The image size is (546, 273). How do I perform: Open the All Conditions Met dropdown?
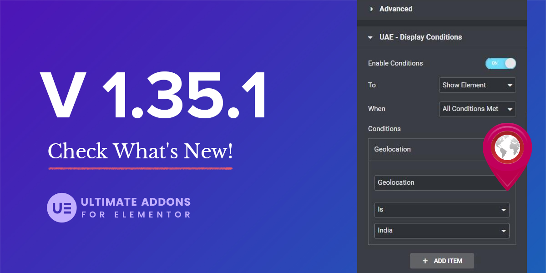477,109
